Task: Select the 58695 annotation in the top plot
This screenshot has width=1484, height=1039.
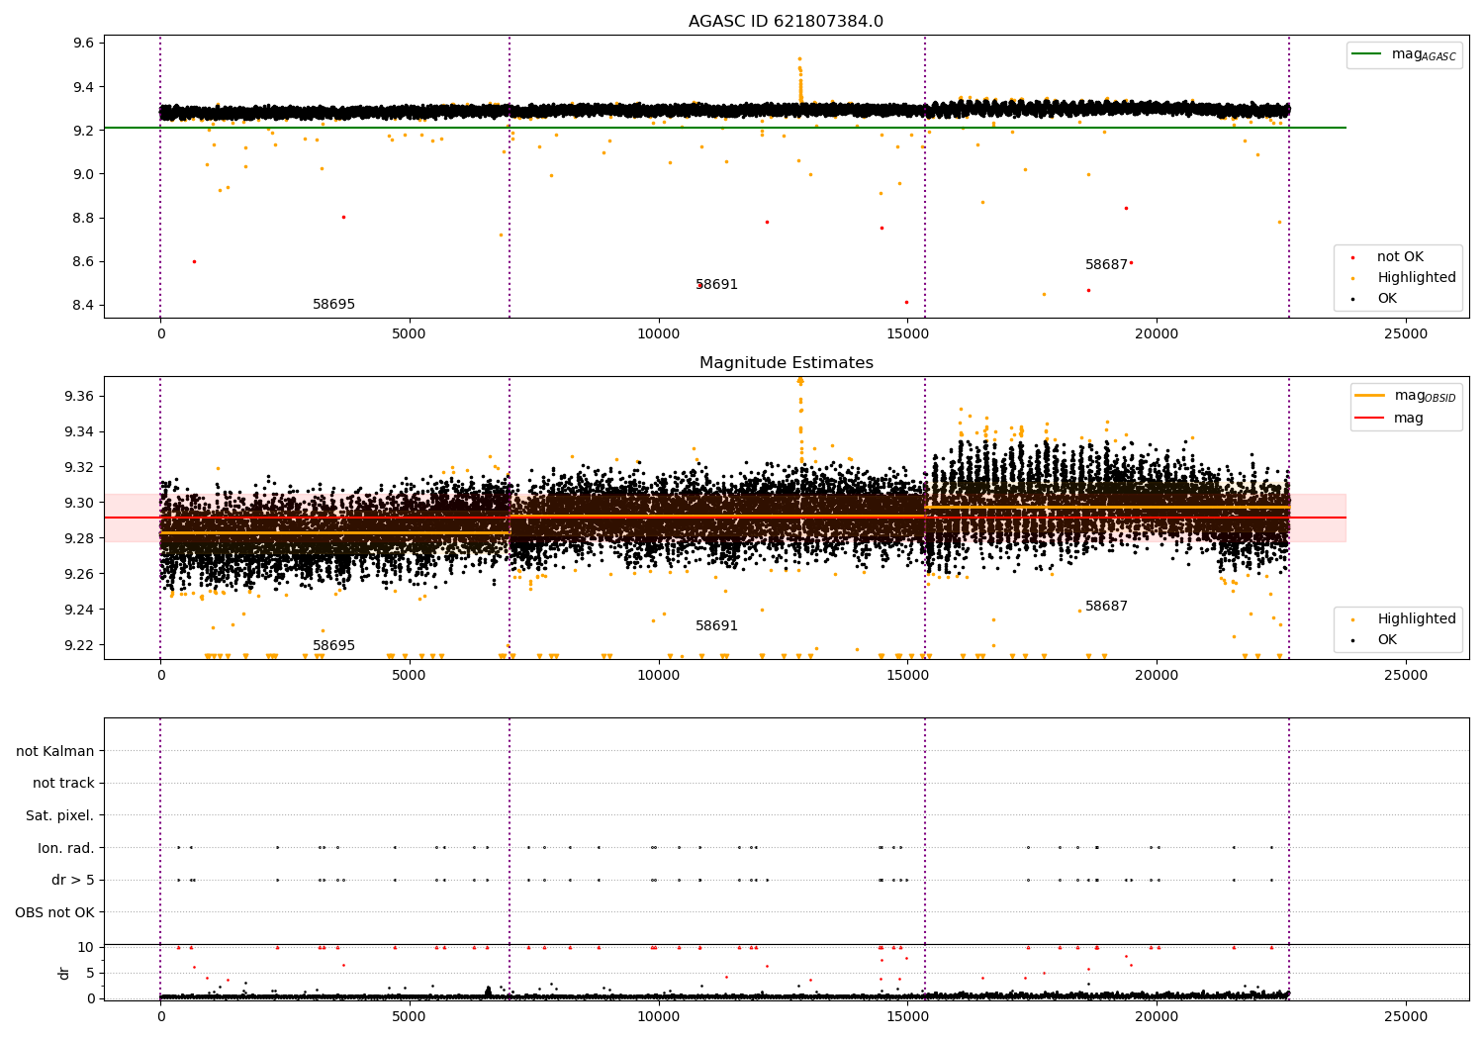Action: tap(333, 305)
